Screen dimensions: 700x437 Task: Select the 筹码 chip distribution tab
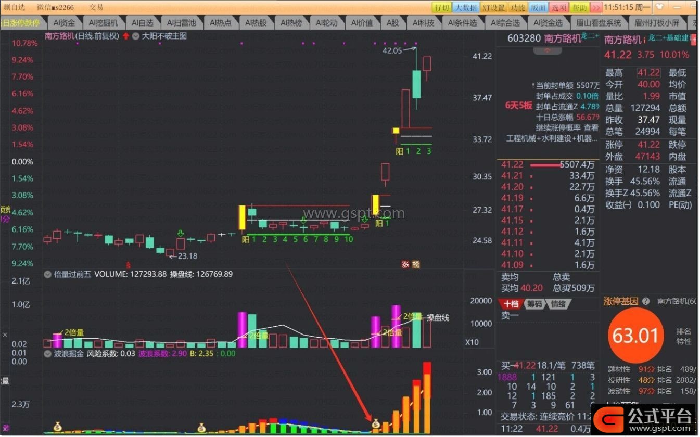coord(534,304)
